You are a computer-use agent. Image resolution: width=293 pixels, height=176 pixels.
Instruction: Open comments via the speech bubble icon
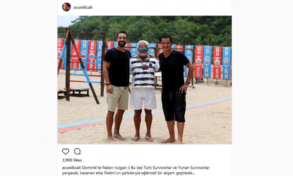77,151
